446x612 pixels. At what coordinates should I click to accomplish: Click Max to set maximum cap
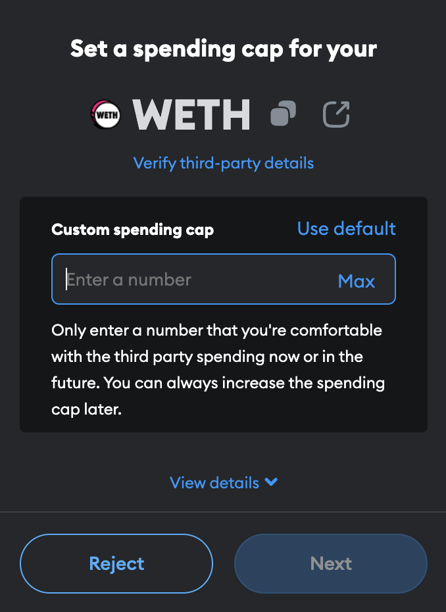356,281
